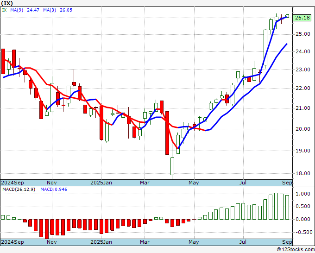Click the 26.18 current price tag
The height and width of the screenshot is (253, 315).
pyautogui.click(x=302, y=18)
